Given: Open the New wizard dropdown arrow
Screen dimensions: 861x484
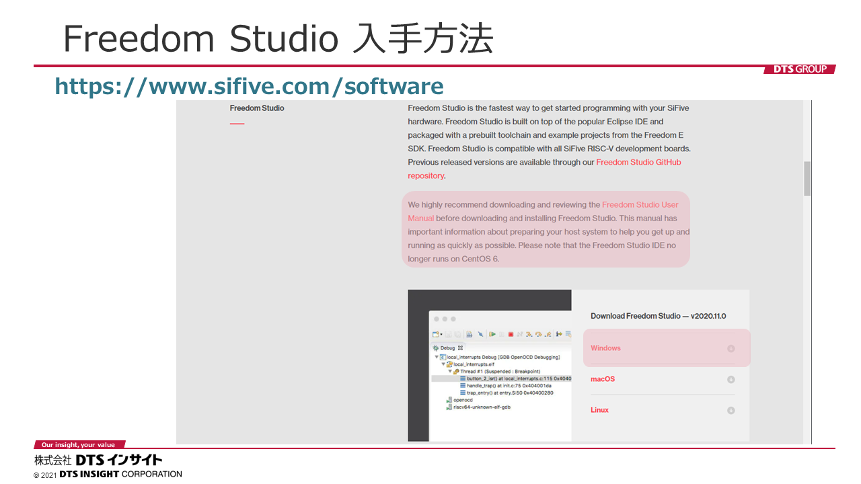Looking at the screenshot, I should pyautogui.click(x=441, y=334).
